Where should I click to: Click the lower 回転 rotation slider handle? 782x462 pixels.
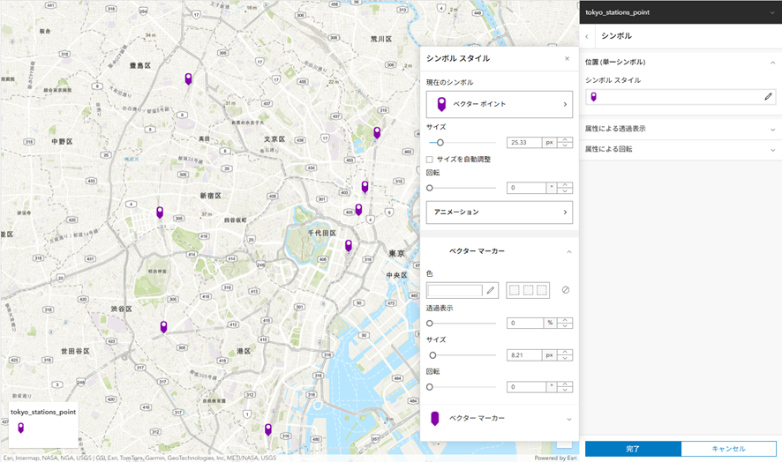point(430,387)
